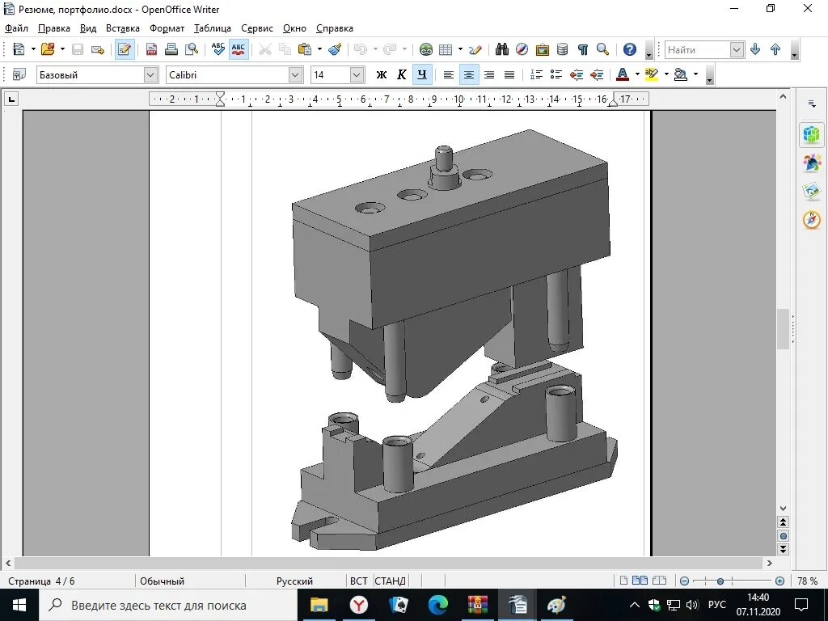Open the Gallery from toolbar
Image resolution: width=828 pixels, height=621 pixels.
tap(543, 49)
